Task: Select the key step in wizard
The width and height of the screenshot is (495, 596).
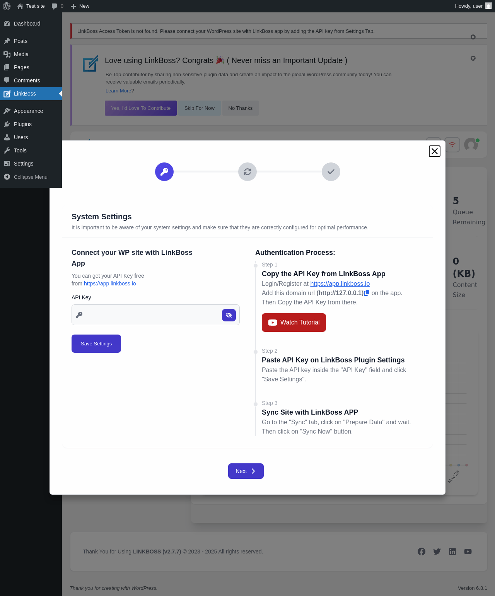Action: pos(164,172)
